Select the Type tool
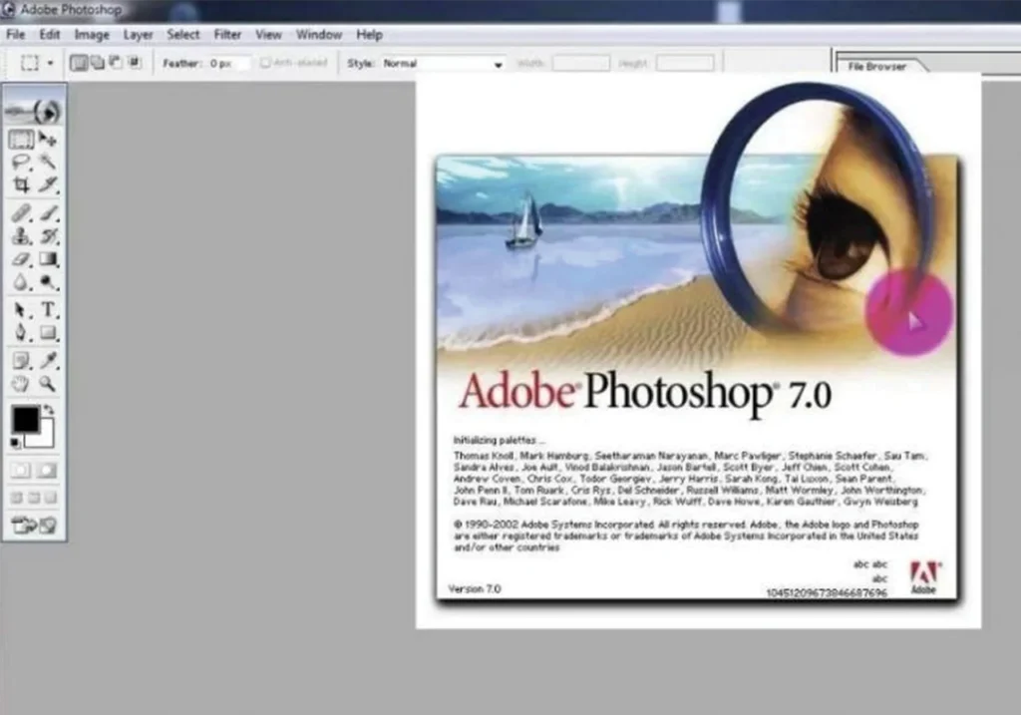 tap(48, 310)
